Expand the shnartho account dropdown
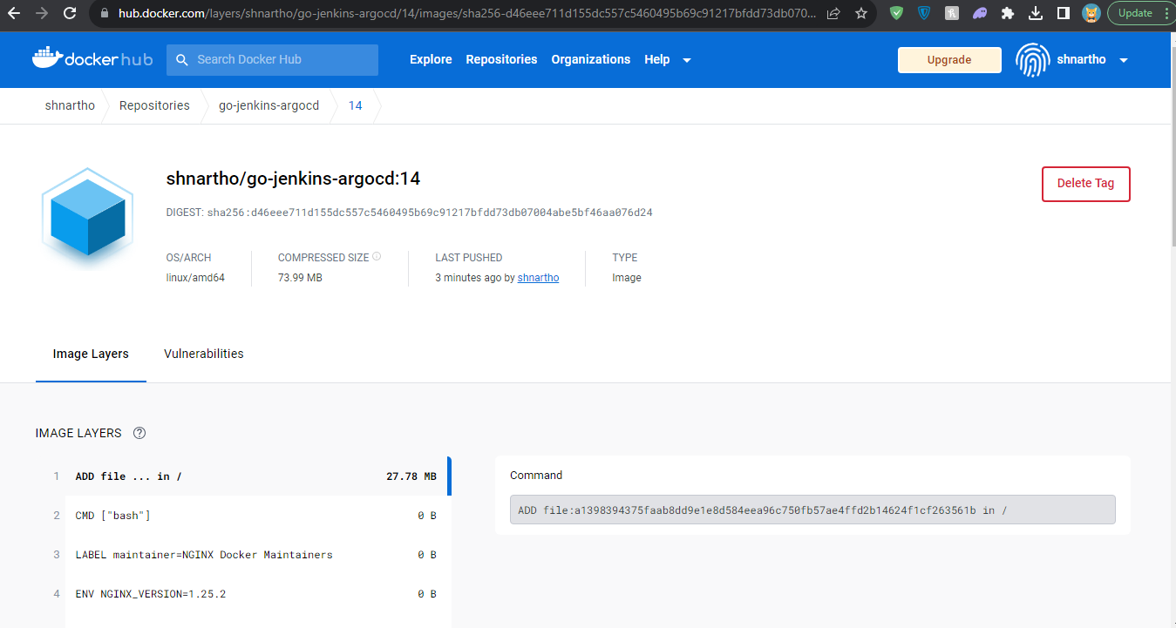The width and height of the screenshot is (1176, 628). (1123, 60)
